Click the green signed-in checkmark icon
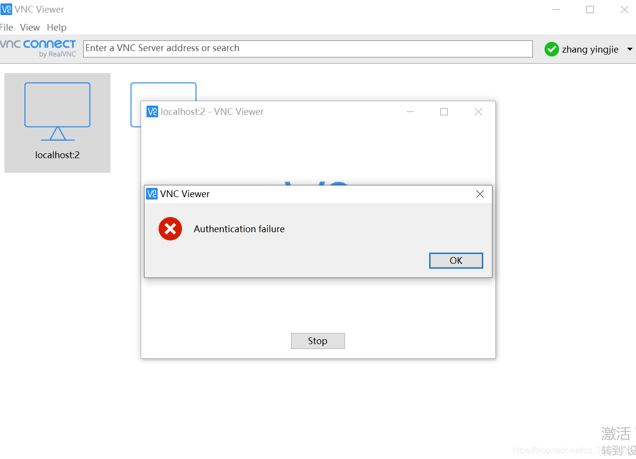Image resolution: width=636 pixels, height=459 pixels. [x=551, y=49]
